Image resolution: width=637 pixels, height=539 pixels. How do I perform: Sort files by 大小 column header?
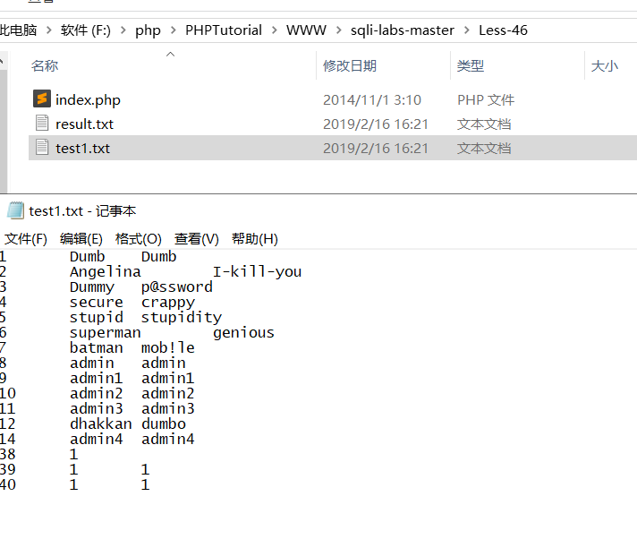coord(605,65)
